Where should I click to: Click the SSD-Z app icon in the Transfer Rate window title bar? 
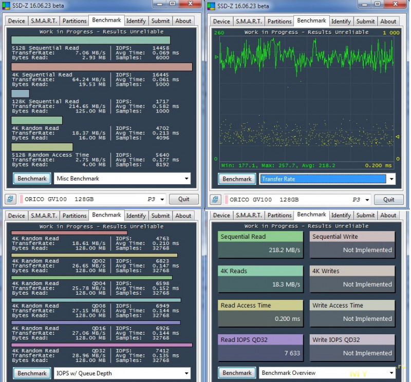click(211, 6)
